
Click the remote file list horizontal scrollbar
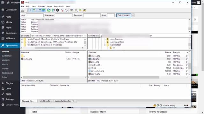(x=125, y=77)
